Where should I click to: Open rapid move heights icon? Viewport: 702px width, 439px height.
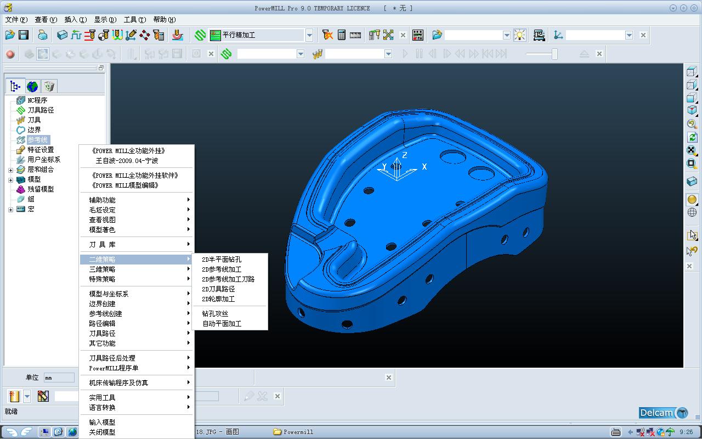[90, 35]
